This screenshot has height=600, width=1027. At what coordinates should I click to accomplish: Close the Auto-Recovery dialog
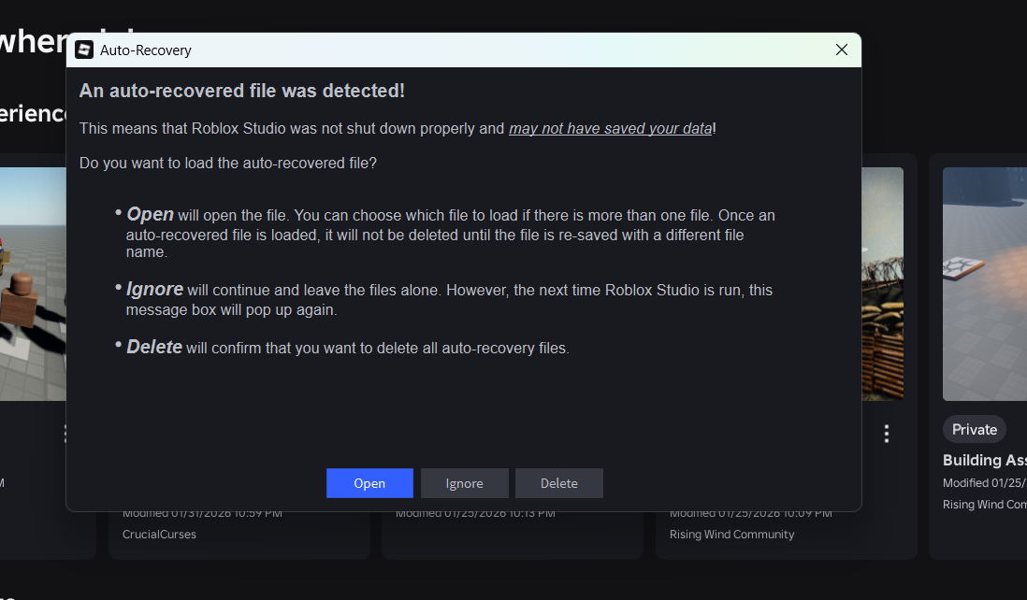[x=842, y=50]
